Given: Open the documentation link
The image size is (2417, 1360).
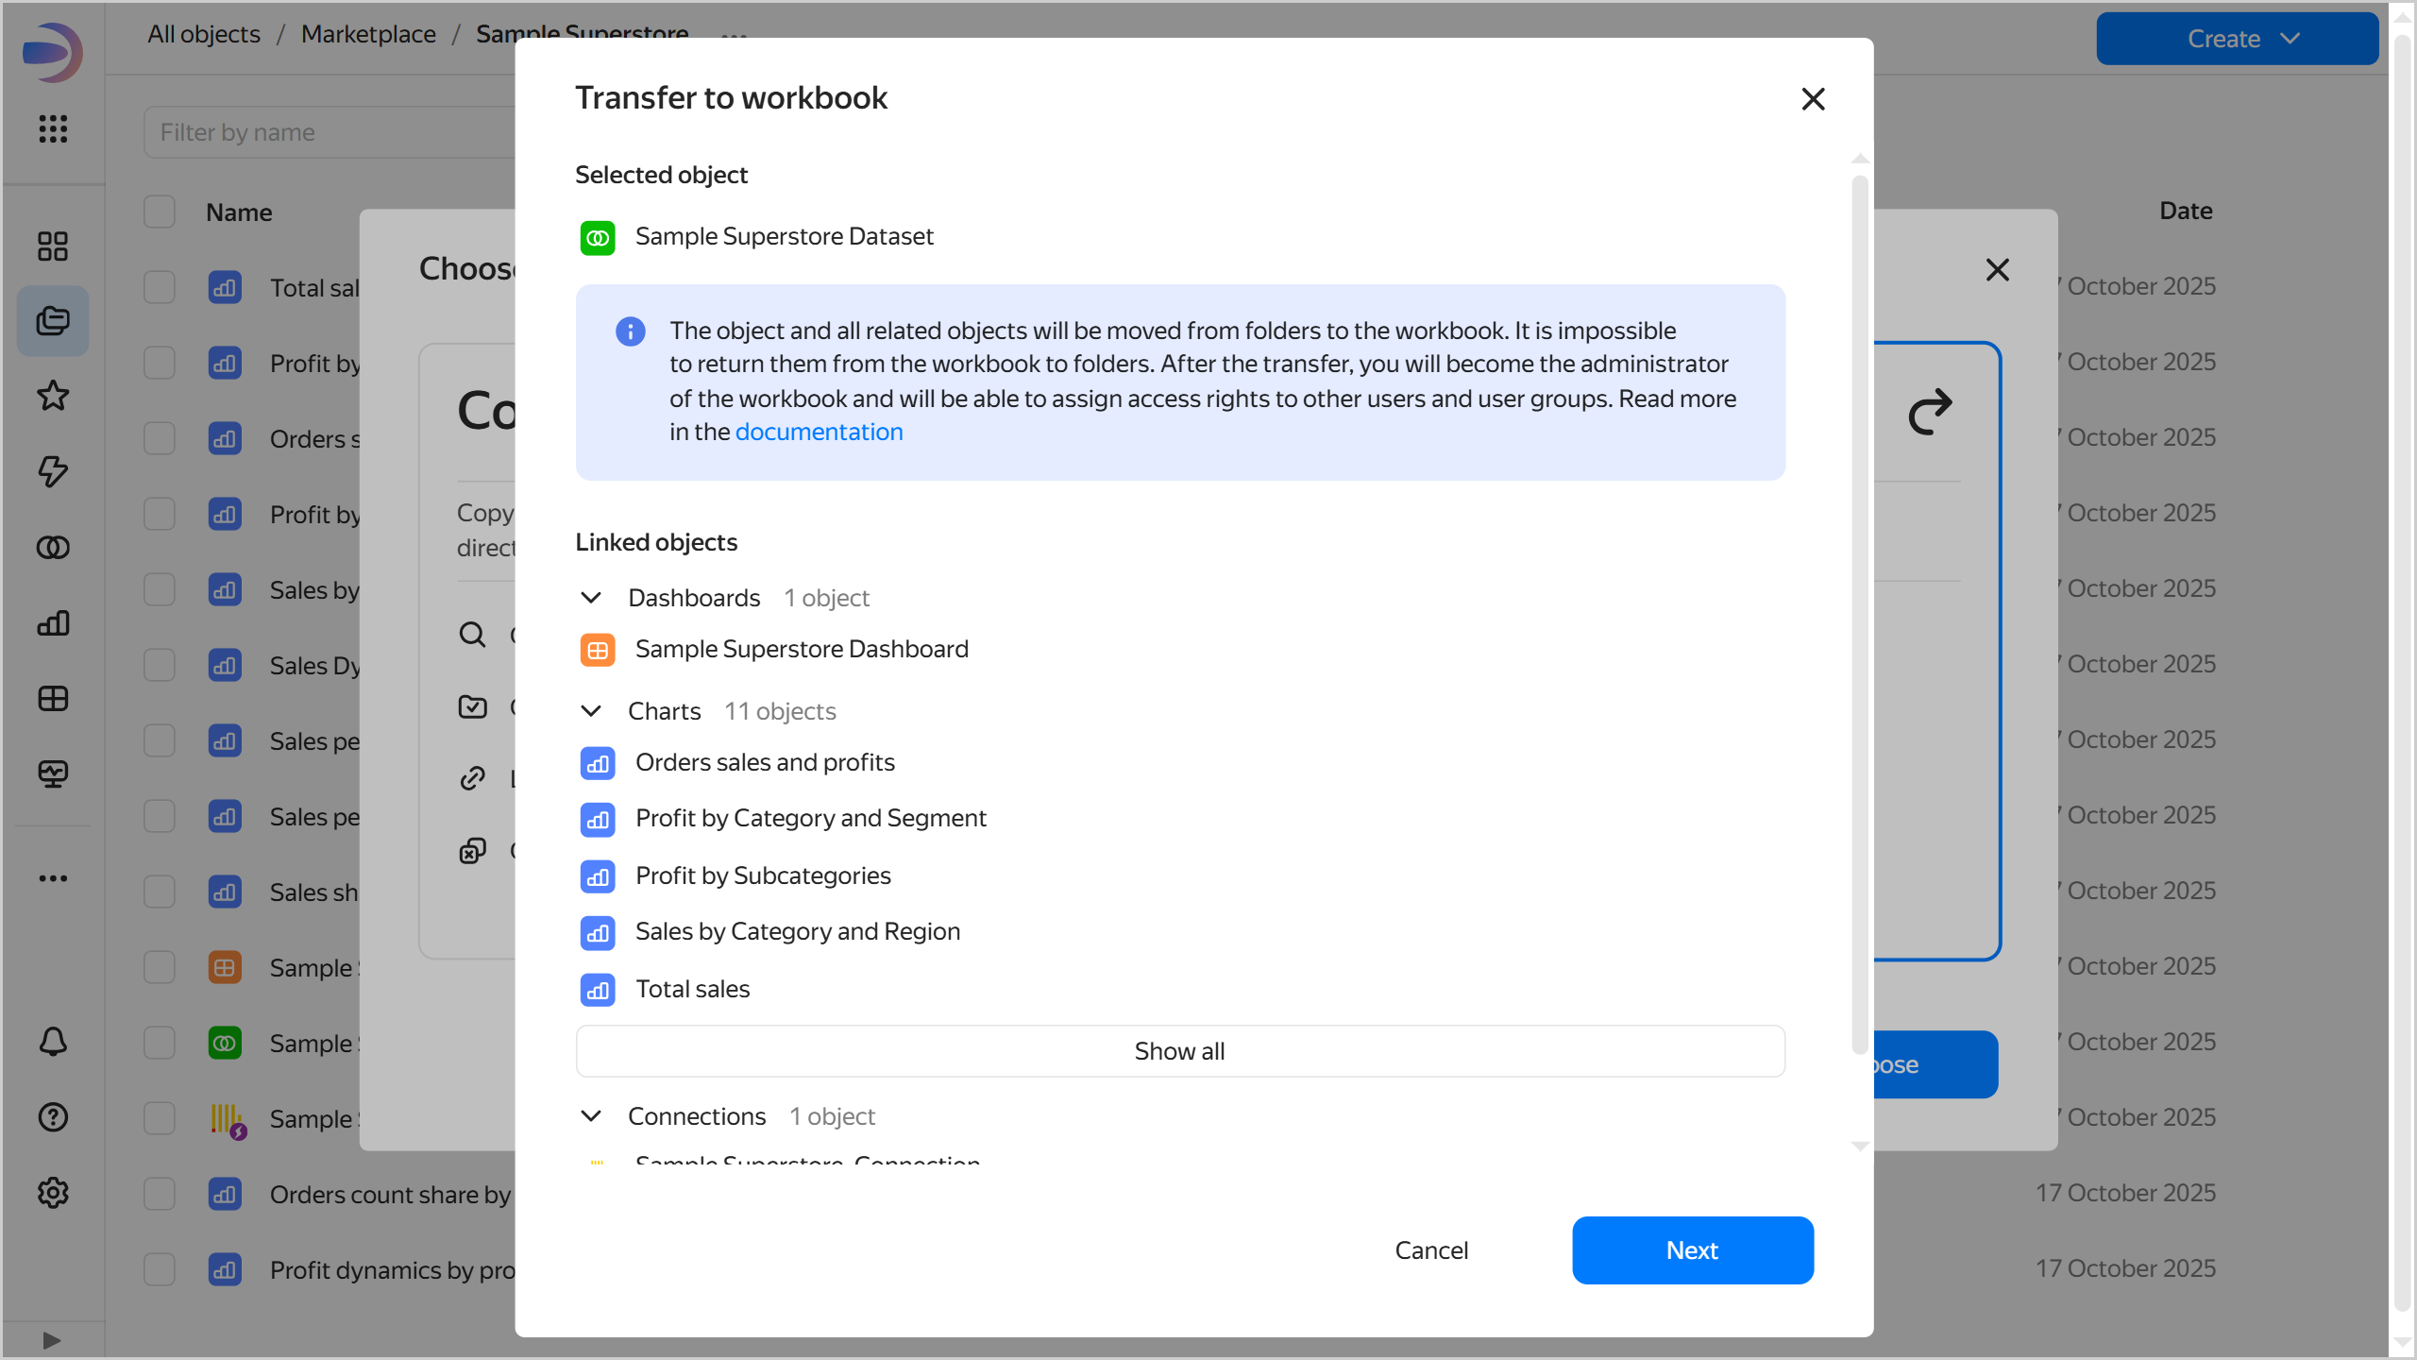Looking at the screenshot, I should (x=819, y=432).
